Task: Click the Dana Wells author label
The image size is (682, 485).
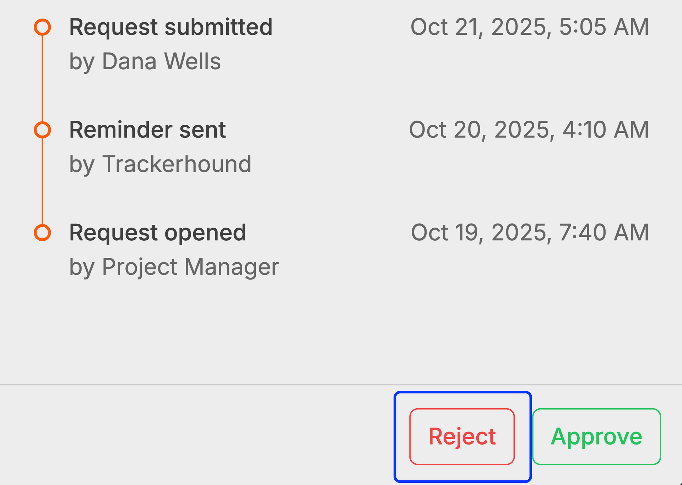Action: pos(145,61)
